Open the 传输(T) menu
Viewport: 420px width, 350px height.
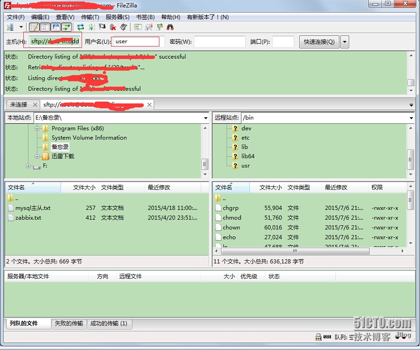(90, 17)
